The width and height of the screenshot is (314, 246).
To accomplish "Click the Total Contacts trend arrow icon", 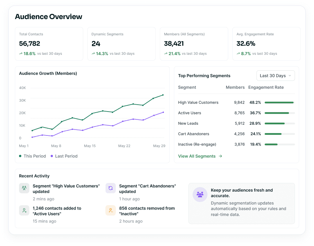I will coord(21,54).
